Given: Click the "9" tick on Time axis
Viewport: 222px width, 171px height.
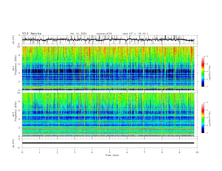Looking at the screenshot, I should coord(179,152).
